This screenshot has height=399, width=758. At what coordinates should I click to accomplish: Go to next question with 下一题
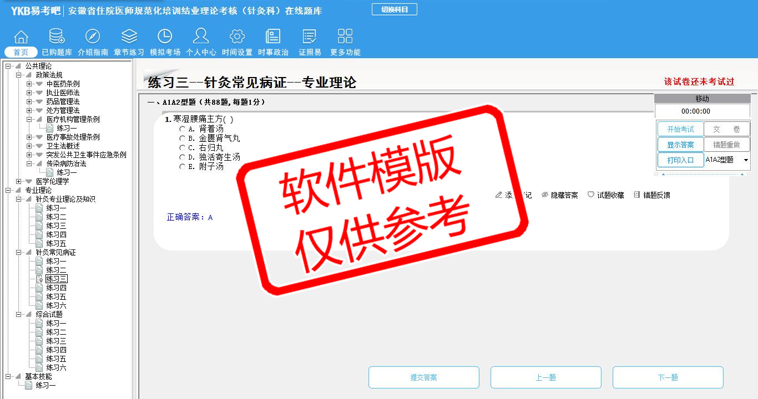(668, 377)
